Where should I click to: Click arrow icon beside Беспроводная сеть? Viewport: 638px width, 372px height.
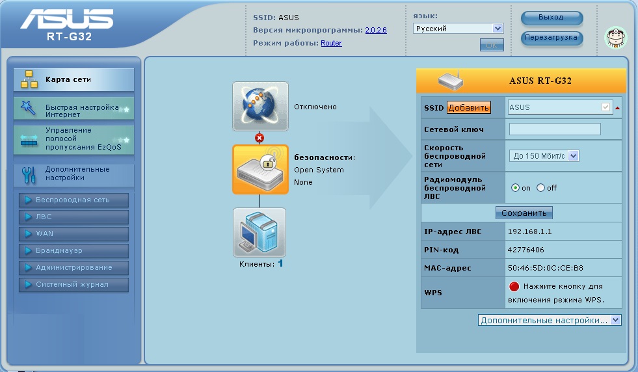[28, 200]
